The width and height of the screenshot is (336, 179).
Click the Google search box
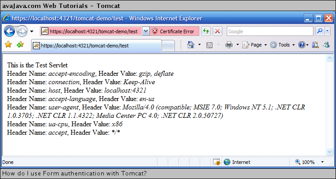pos(270,31)
